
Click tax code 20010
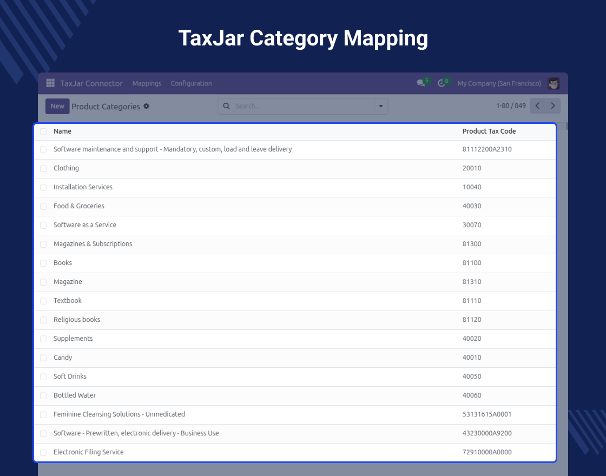coord(472,168)
